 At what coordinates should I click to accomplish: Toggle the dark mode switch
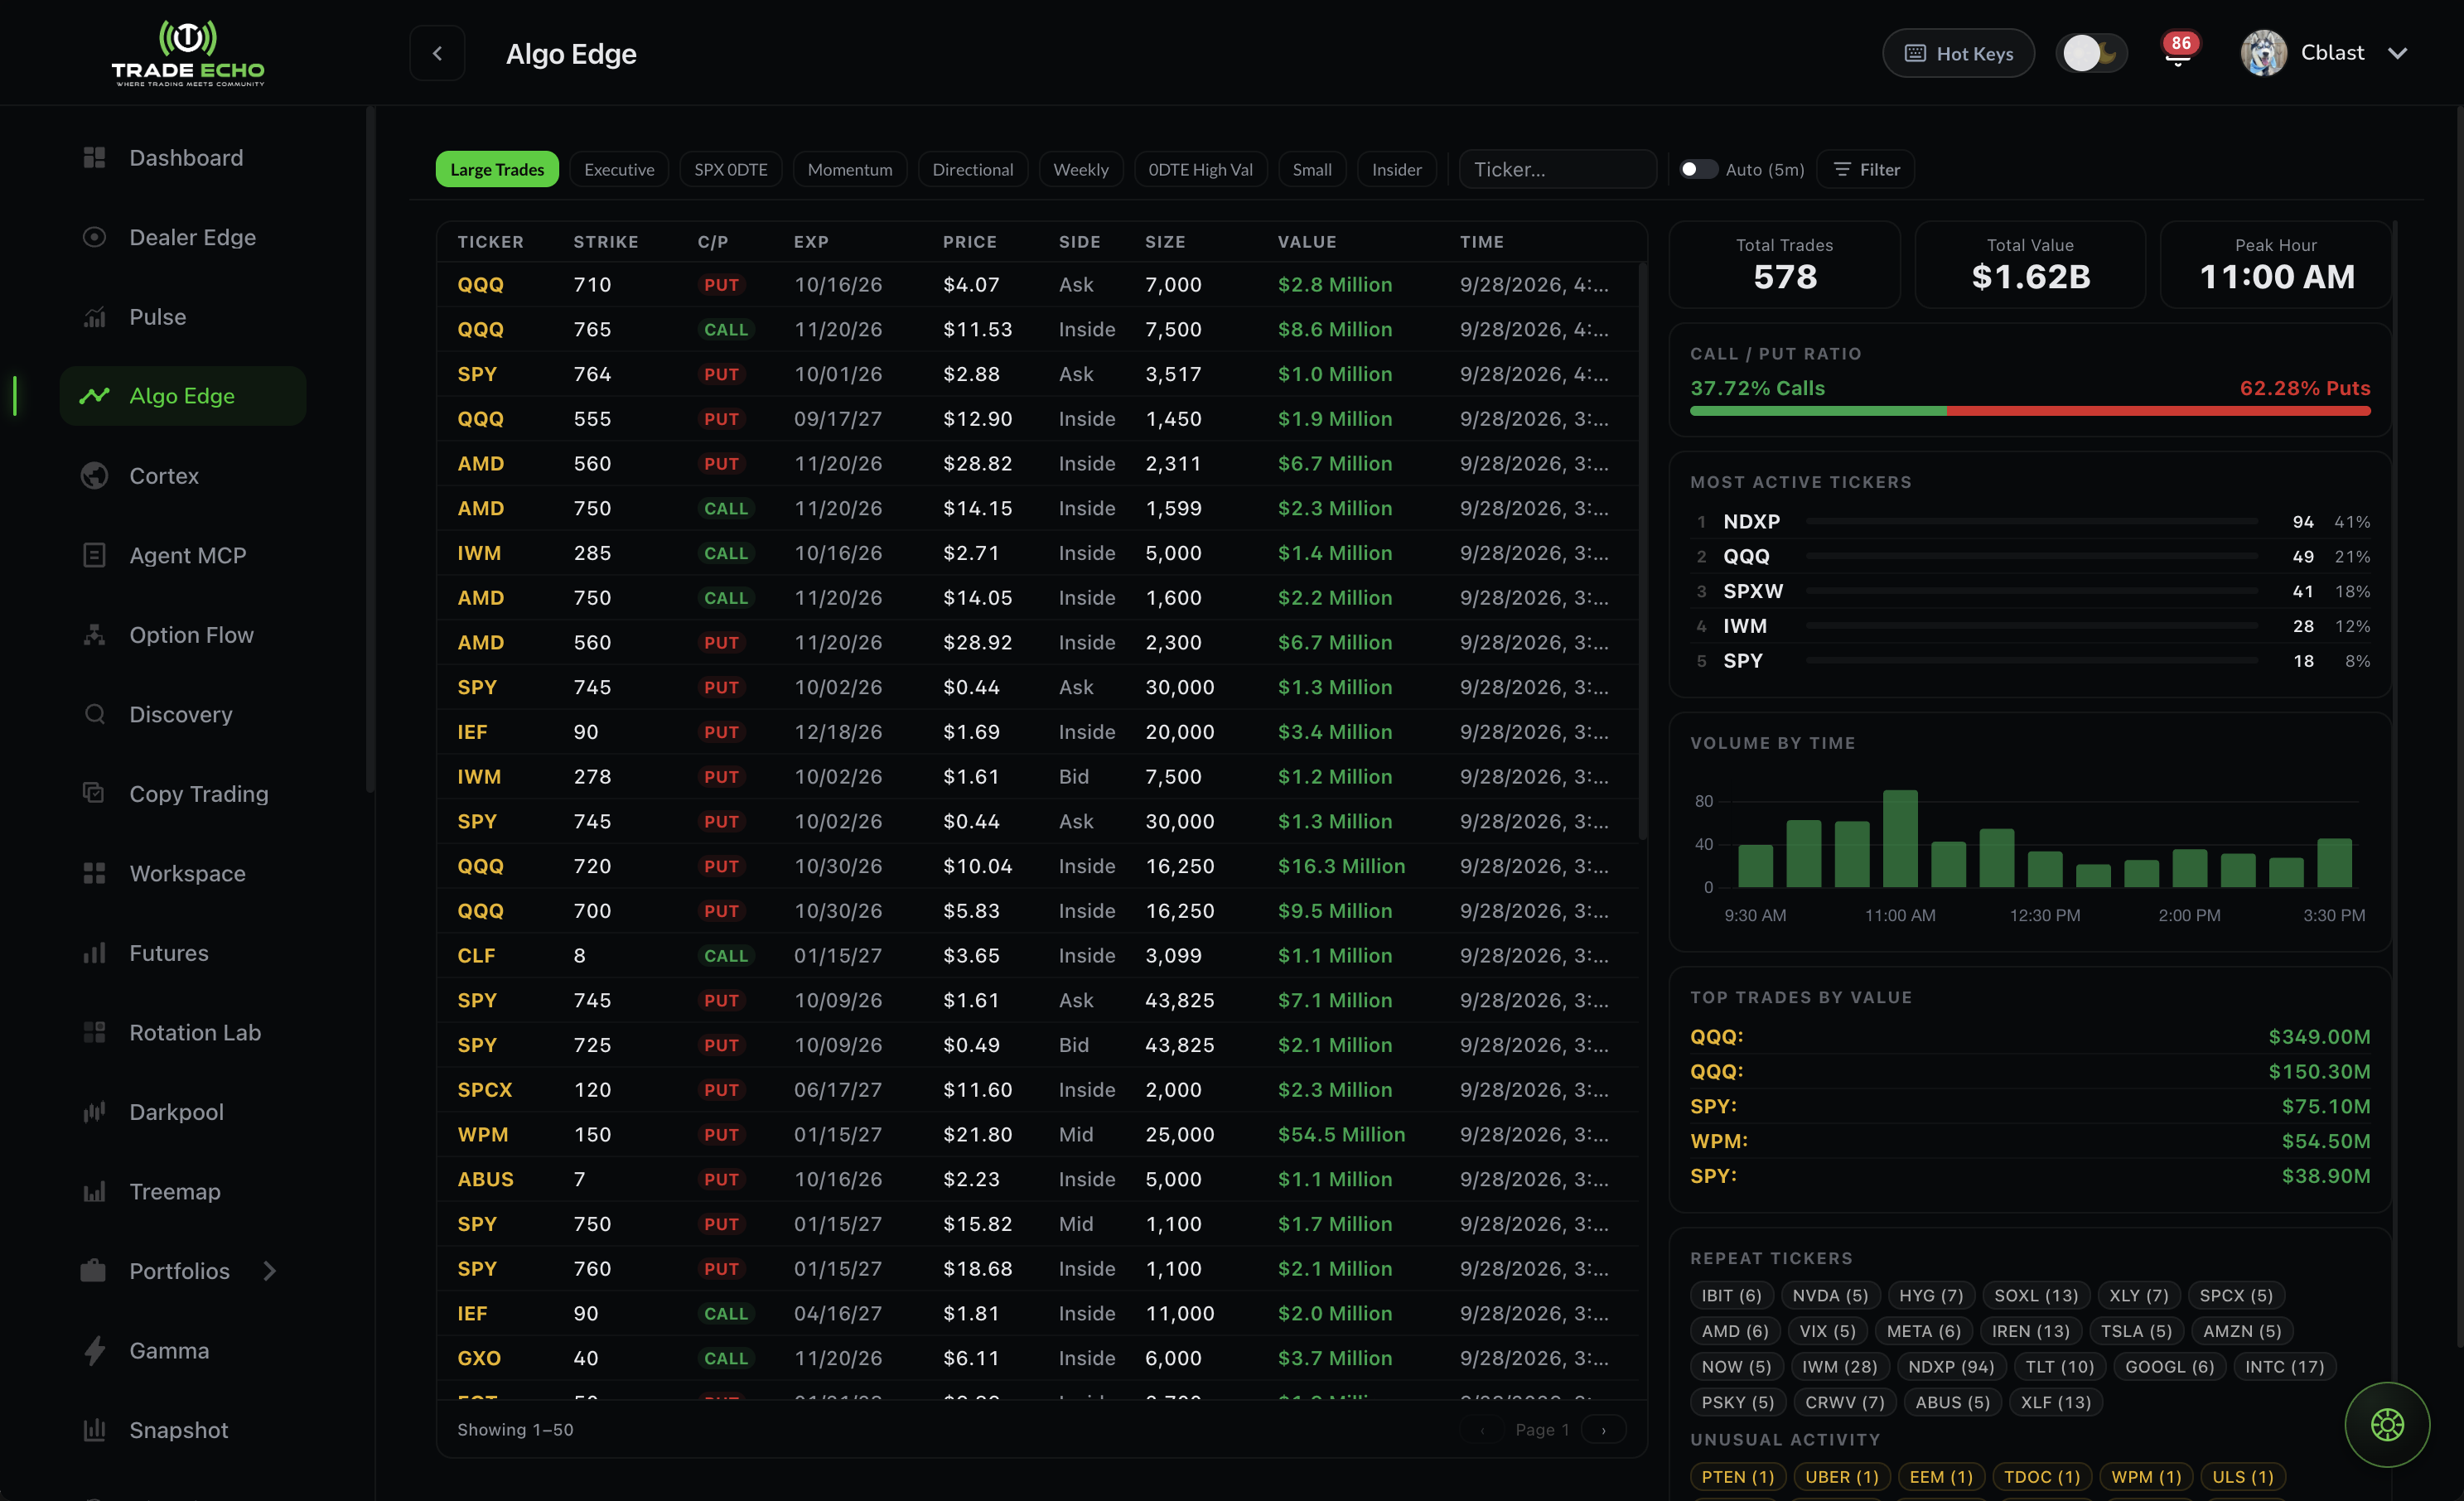(2091, 53)
